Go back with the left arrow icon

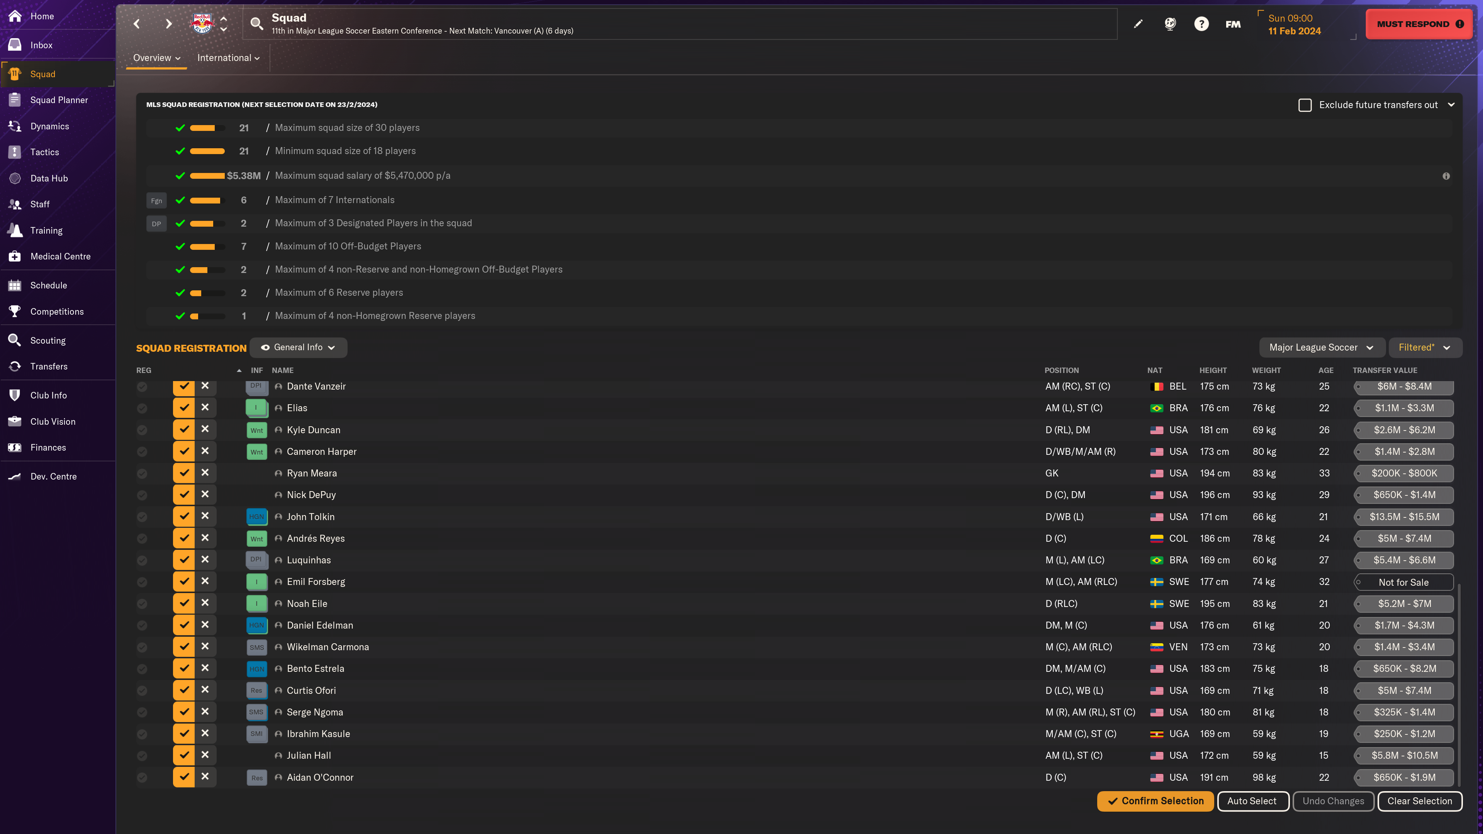(x=136, y=24)
